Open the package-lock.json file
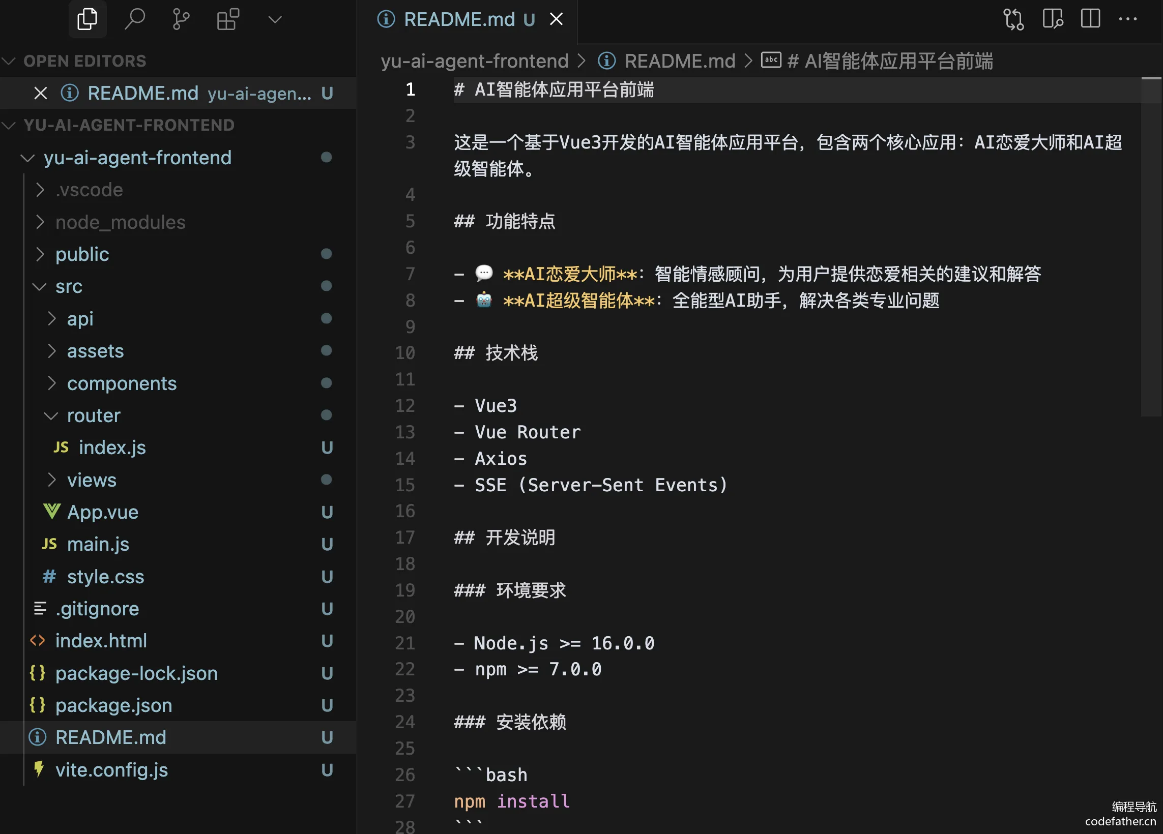1163x834 pixels. [x=178, y=673]
